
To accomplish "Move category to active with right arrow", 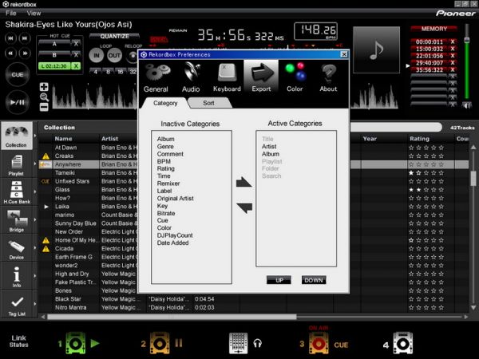I will (x=244, y=182).
